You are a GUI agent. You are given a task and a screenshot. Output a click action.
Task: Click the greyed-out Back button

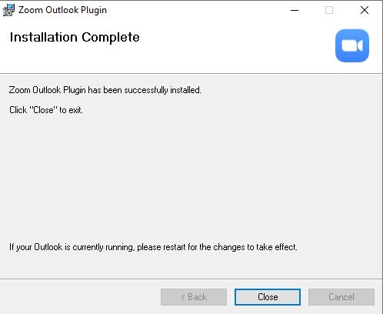point(194,297)
